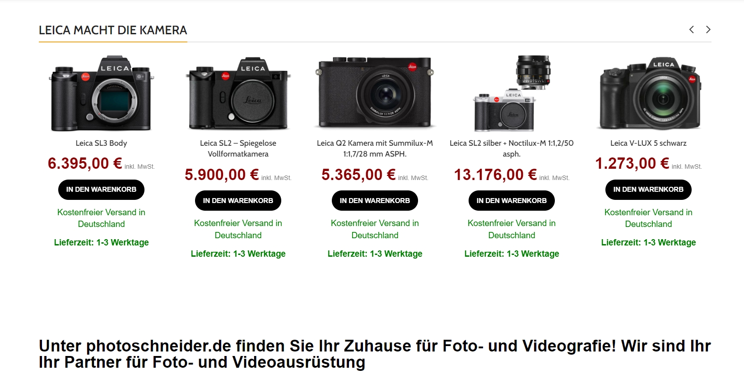744x379 pixels.
Task: Click the next carousel arrow
Action: coord(708,30)
